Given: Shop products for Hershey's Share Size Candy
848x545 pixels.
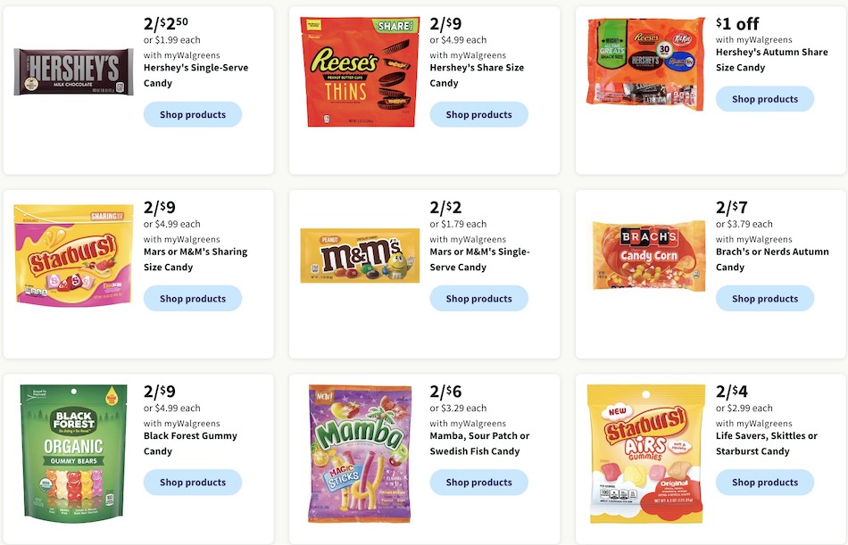Looking at the screenshot, I should (478, 115).
